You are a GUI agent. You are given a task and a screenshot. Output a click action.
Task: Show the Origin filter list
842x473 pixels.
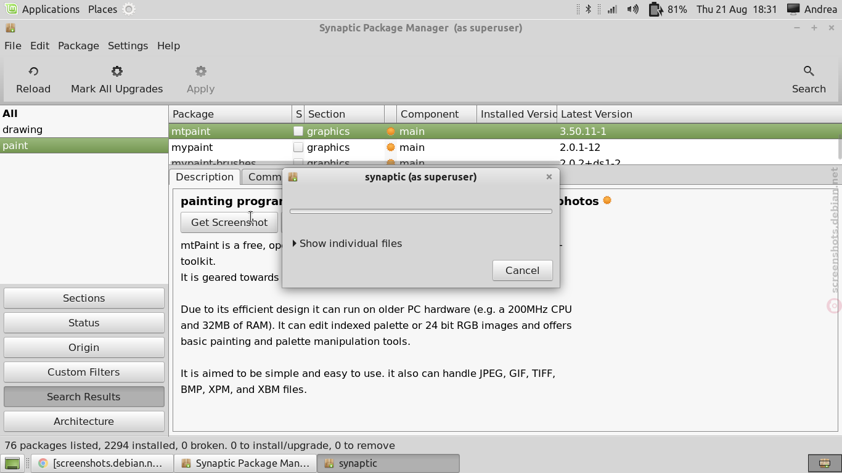coord(84,347)
